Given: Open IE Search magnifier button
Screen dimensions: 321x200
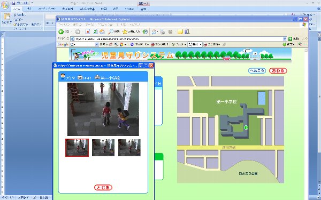Looking at the screenshot, I should pos(114,31).
